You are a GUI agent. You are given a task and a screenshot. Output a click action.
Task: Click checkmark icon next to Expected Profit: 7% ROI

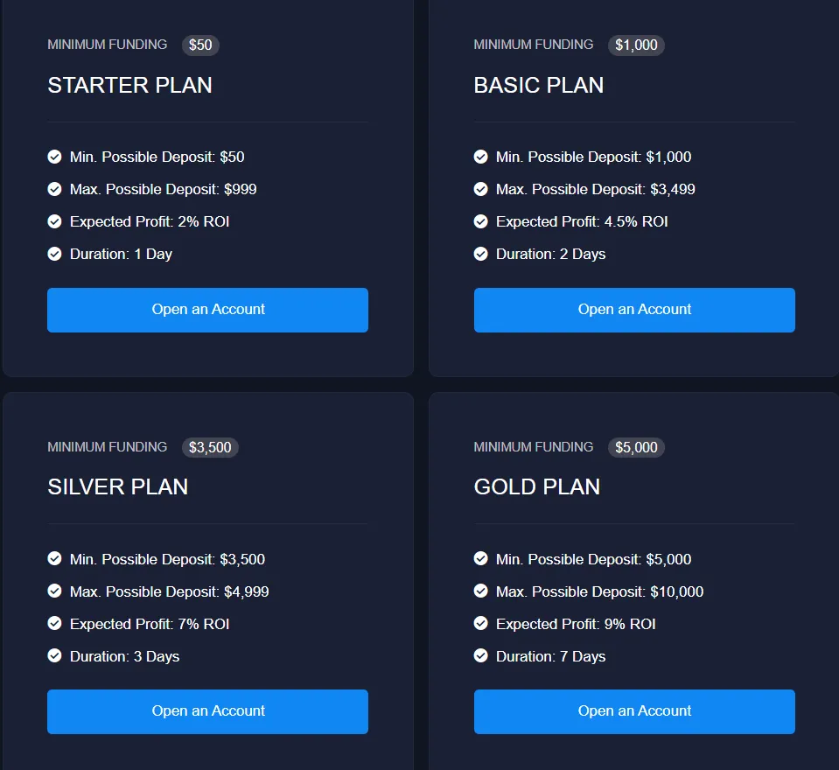(54, 624)
